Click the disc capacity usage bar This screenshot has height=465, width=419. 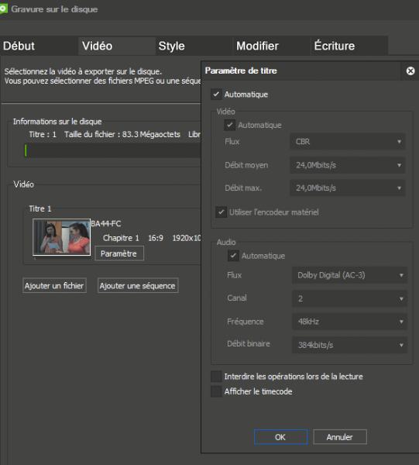point(112,150)
